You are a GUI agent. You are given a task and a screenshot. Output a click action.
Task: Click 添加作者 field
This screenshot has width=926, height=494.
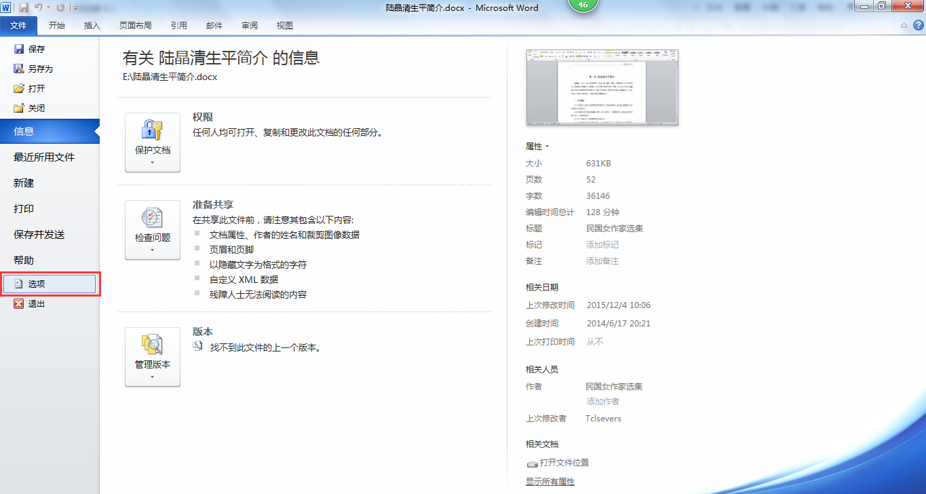(603, 402)
